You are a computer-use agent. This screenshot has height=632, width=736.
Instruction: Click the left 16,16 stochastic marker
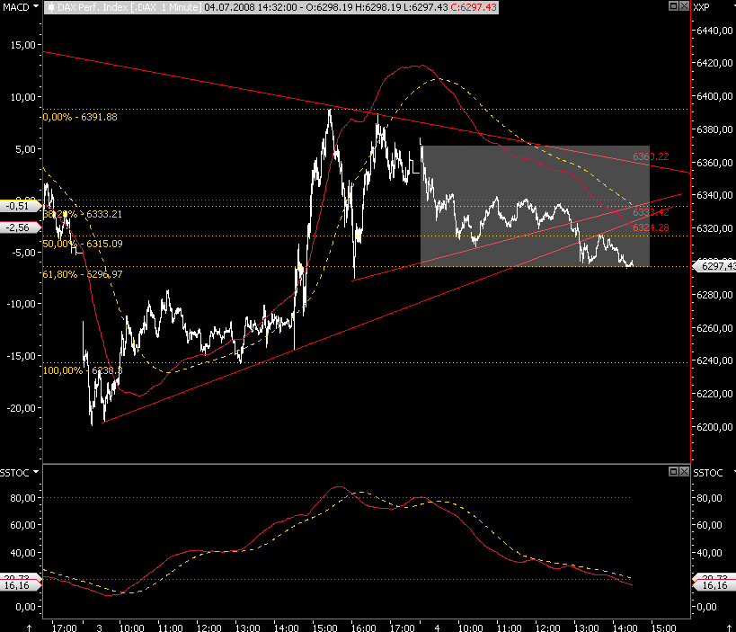20,585
